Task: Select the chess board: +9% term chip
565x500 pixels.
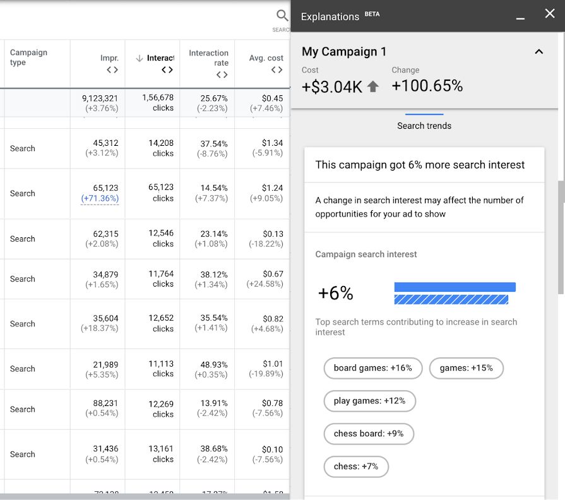Action: pos(369,434)
